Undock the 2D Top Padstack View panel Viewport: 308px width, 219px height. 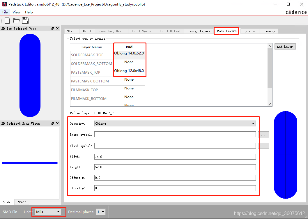coord(53,29)
